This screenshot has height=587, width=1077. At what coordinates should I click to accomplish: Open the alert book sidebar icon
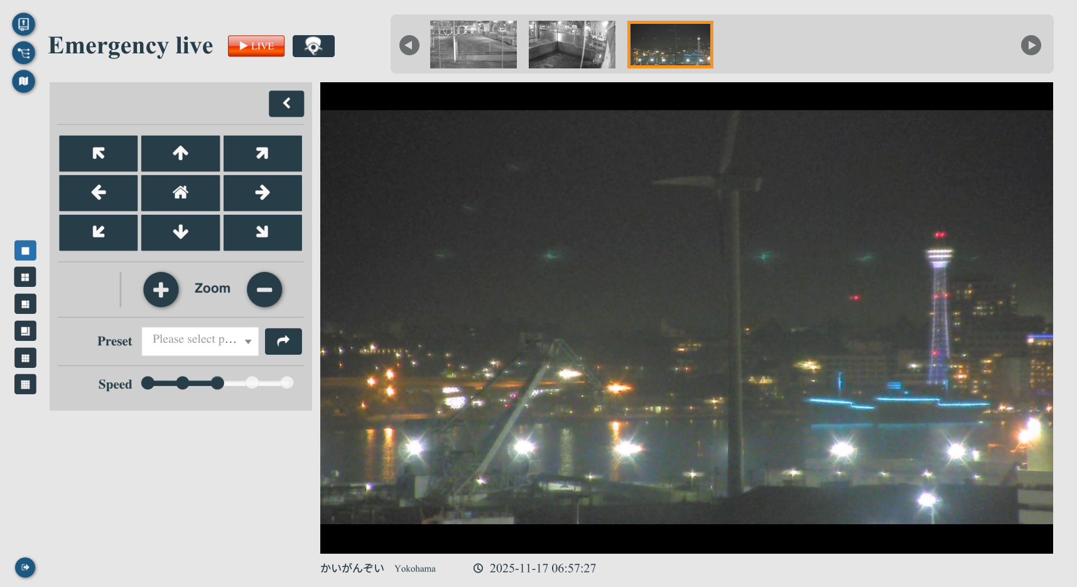[x=23, y=24]
